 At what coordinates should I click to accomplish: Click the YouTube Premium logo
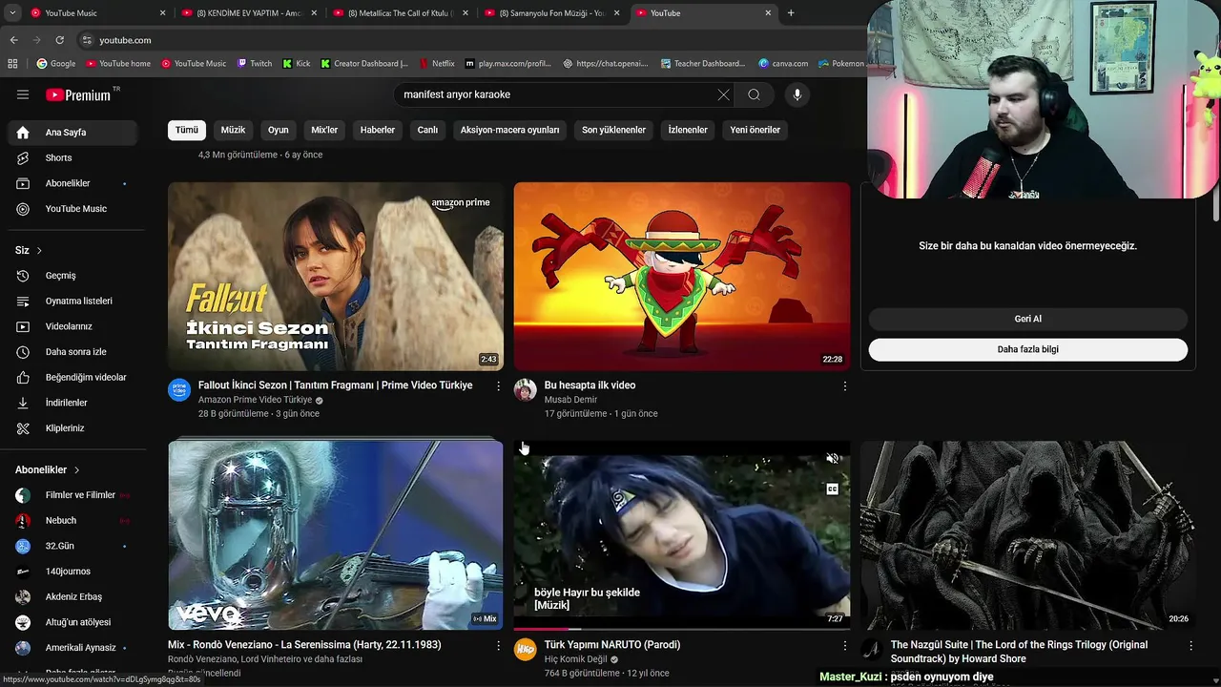[x=78, y=94]
